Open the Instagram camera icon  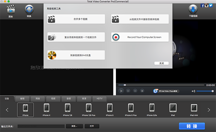point(206,5)
